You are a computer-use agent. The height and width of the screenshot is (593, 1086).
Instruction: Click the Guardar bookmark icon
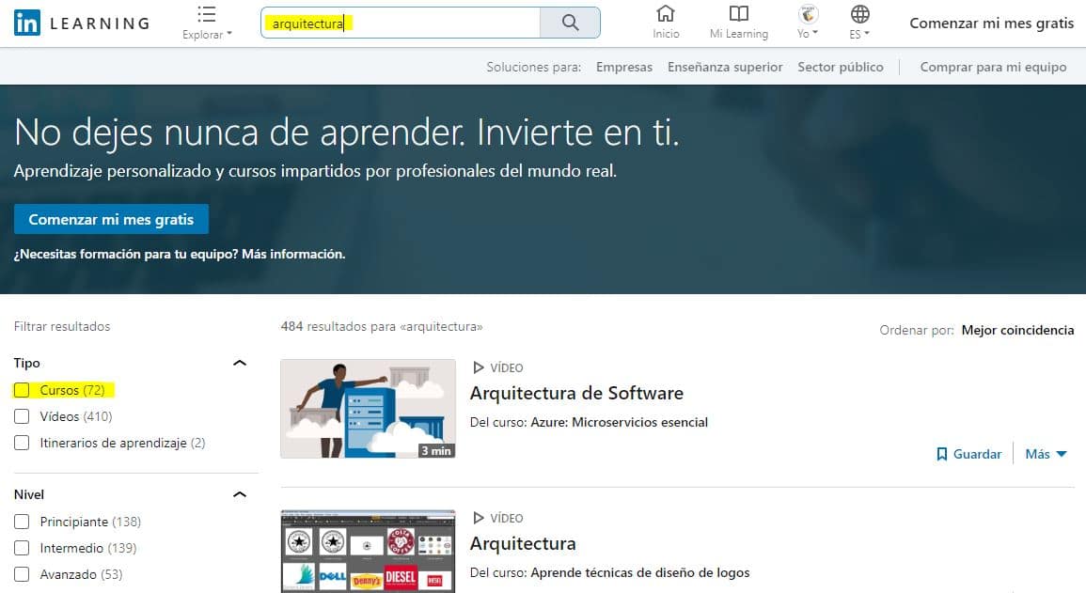click(x=942, y=454)
